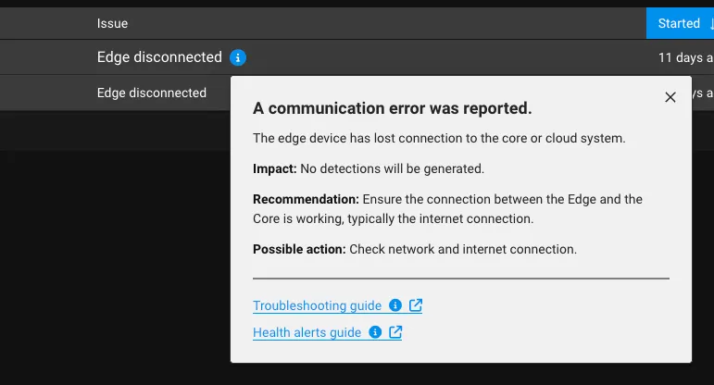Sort by the Started column header
The width and height of the screenshot is (714, 385).
(679, 23)
